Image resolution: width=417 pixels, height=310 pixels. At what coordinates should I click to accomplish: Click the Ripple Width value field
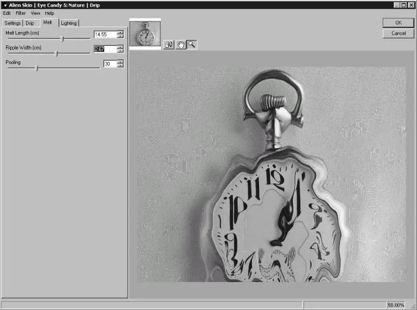click(x=105, y=49)
